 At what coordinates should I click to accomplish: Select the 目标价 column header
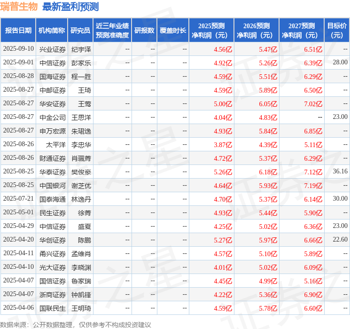point(337,31)
